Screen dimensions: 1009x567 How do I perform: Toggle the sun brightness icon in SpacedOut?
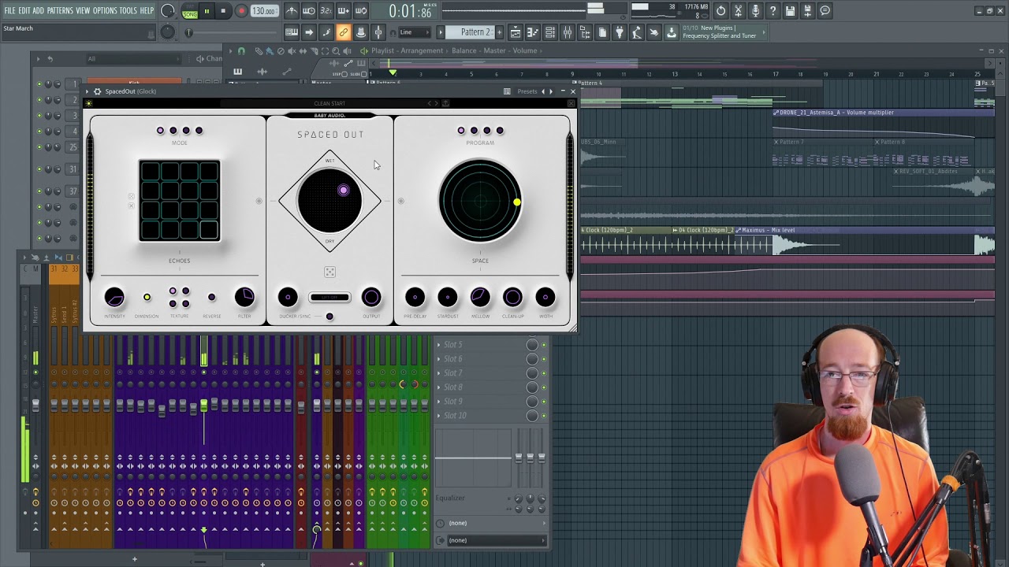coord(88,103)
